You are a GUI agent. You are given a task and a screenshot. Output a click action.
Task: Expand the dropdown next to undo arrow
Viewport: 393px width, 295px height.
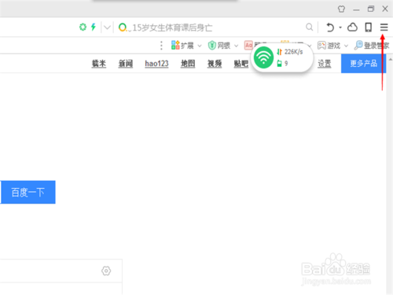(x=340, y=28)
